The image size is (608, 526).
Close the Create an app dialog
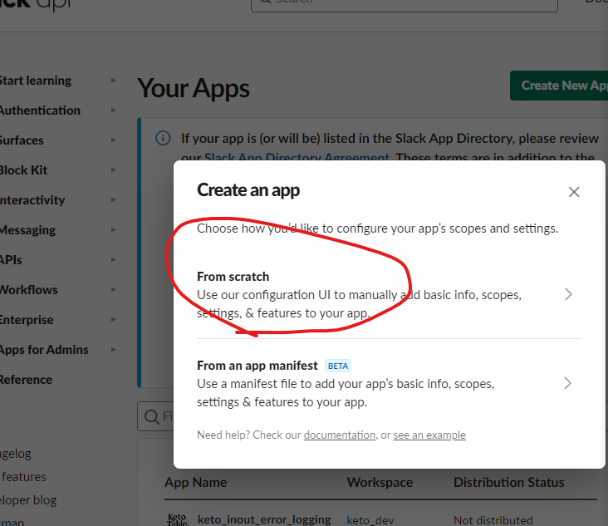click(x=574, y=192)
